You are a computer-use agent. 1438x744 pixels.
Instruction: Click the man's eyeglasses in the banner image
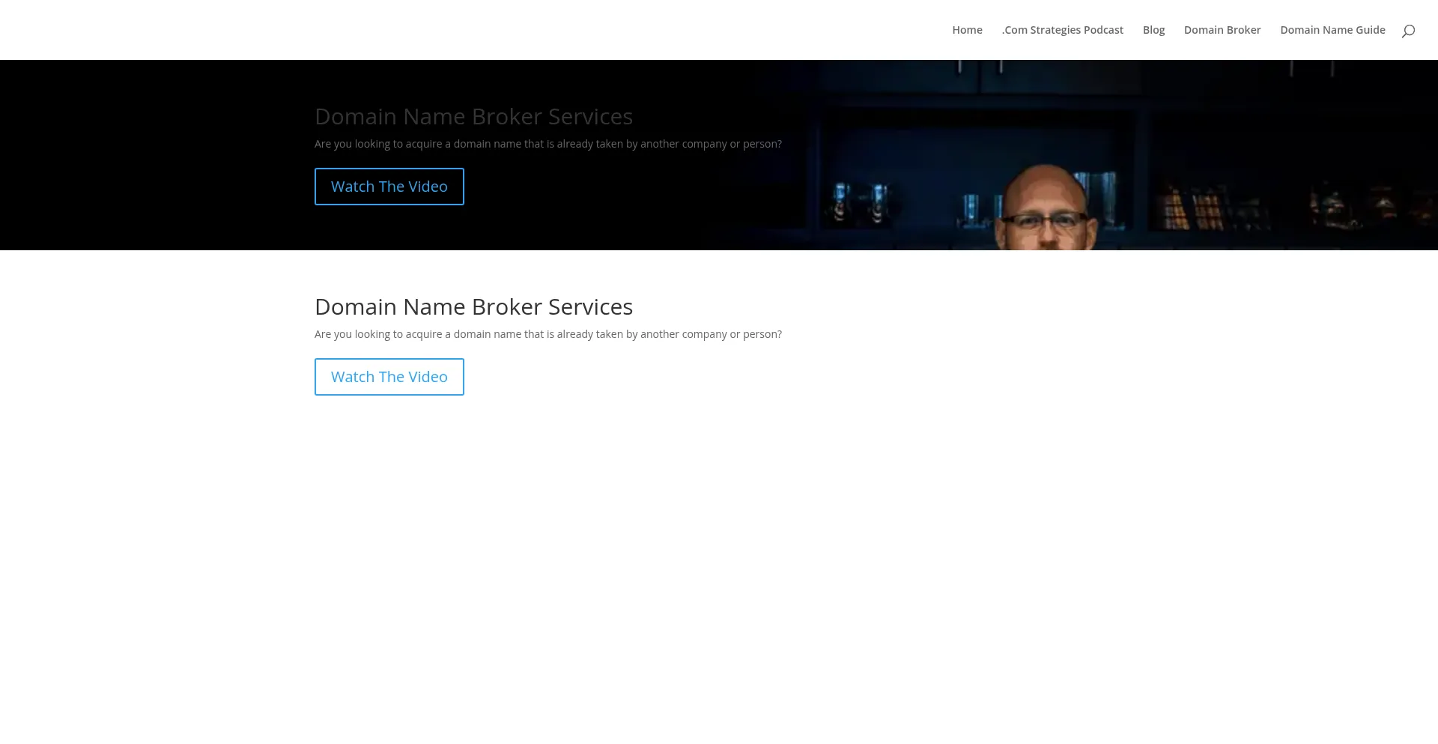click(1046, 221)
